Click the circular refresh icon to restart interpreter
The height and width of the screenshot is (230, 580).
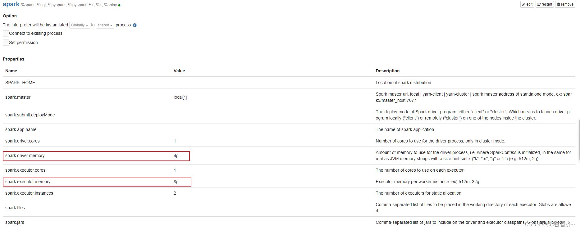coord(540,4)
